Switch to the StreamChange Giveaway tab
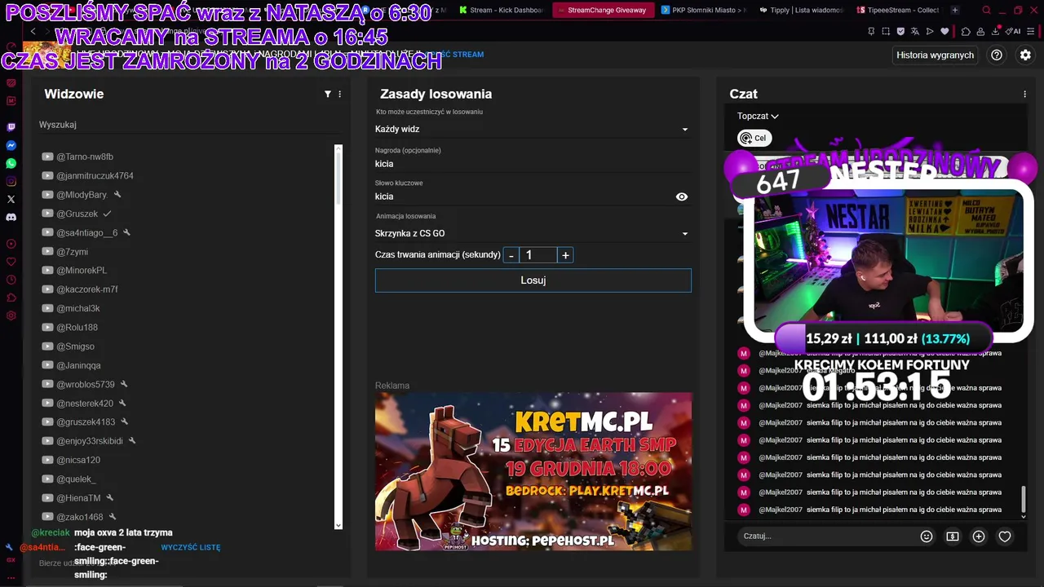 602,10
